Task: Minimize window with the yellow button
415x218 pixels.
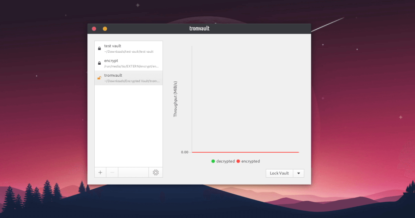Action: tap(105, 29)
